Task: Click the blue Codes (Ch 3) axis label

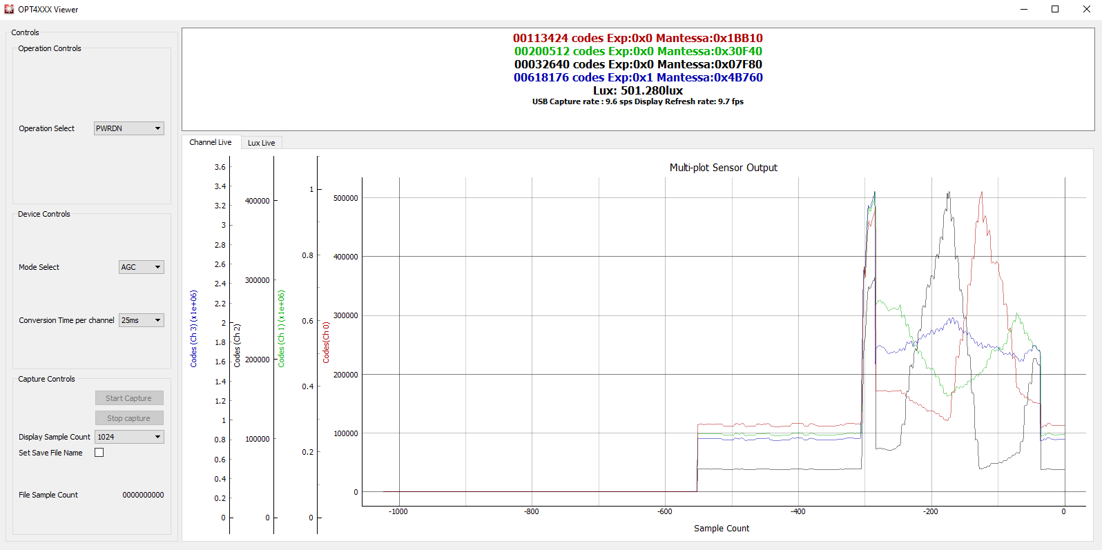Action: pyautogui.click(x=193, y=328)
